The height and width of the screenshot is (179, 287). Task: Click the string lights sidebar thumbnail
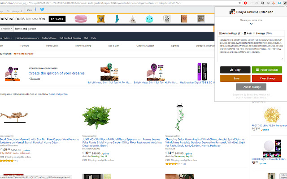[272, 115]
